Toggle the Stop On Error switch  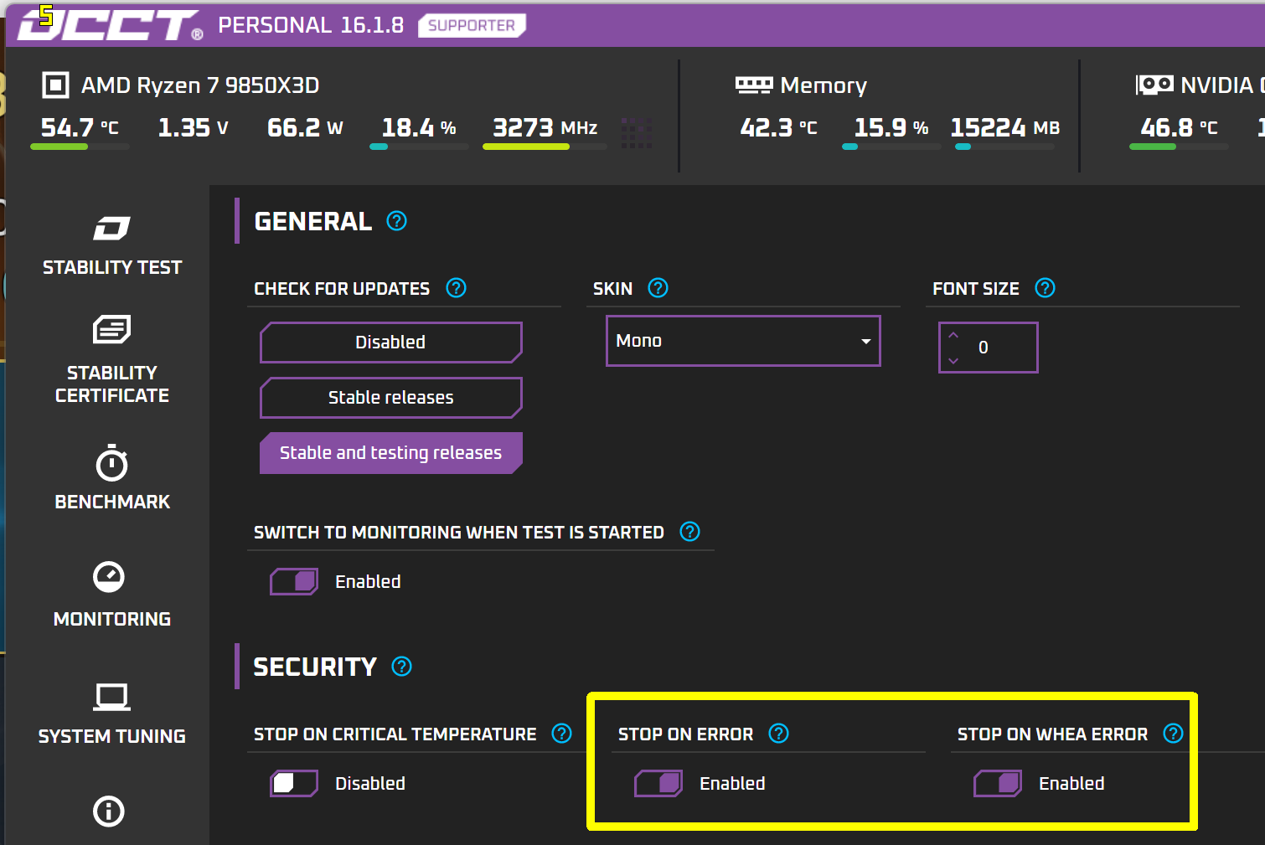pyautogui.click(x=658, y=783)
